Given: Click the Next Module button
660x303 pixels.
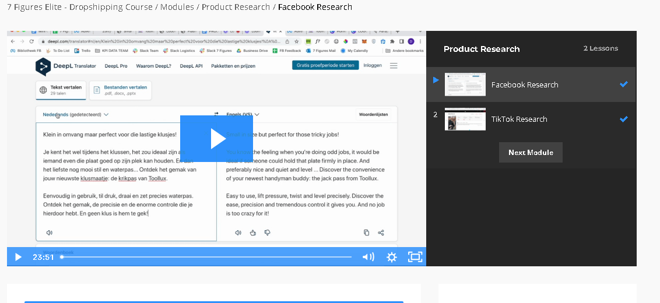Looking at the screenshot, I should click(531, 152).
